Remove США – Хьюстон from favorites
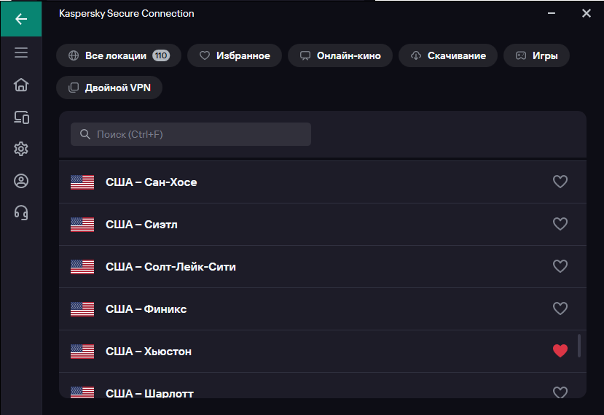The image size is (604, 415). pyautogui.click(x=560, y=351)
